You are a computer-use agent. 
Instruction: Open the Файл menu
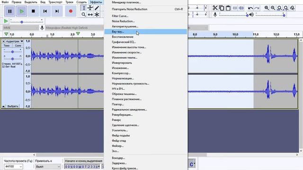[5, 2]
